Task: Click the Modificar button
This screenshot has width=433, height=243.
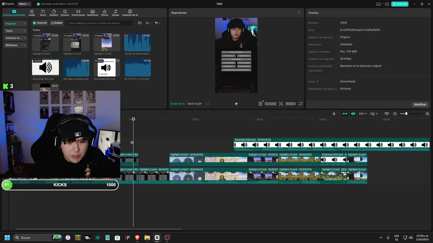Action: pyautogui.click(x=420, y=104)
